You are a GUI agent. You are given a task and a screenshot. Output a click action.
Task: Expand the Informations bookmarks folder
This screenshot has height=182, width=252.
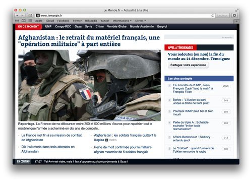click(x=122, y=21)
